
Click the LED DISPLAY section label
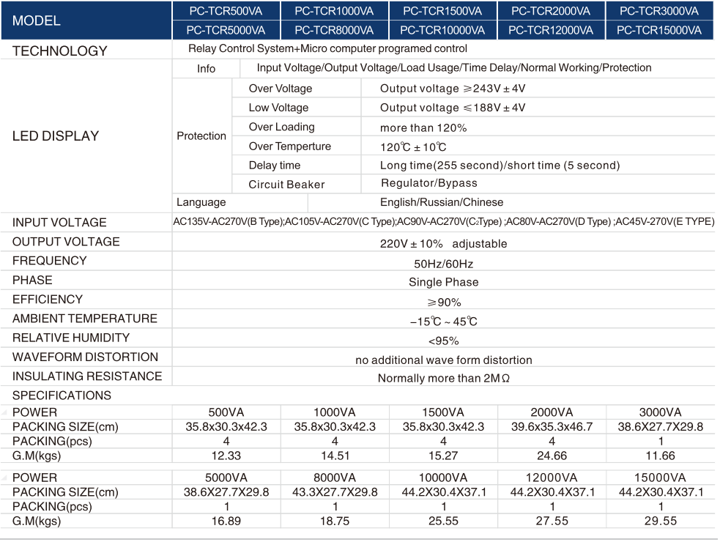tap(56, 135)
